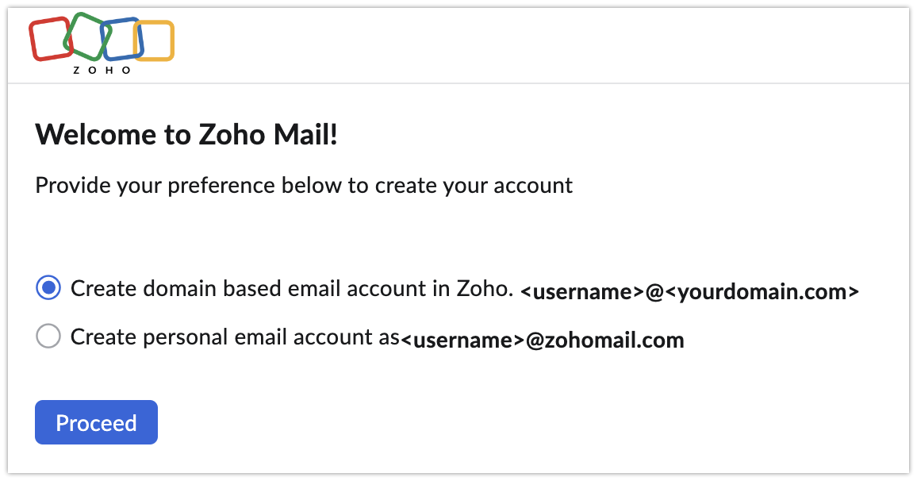
Task: Click 'Zoho Mail!' in the page heading
Action: [x=268, y=135]
